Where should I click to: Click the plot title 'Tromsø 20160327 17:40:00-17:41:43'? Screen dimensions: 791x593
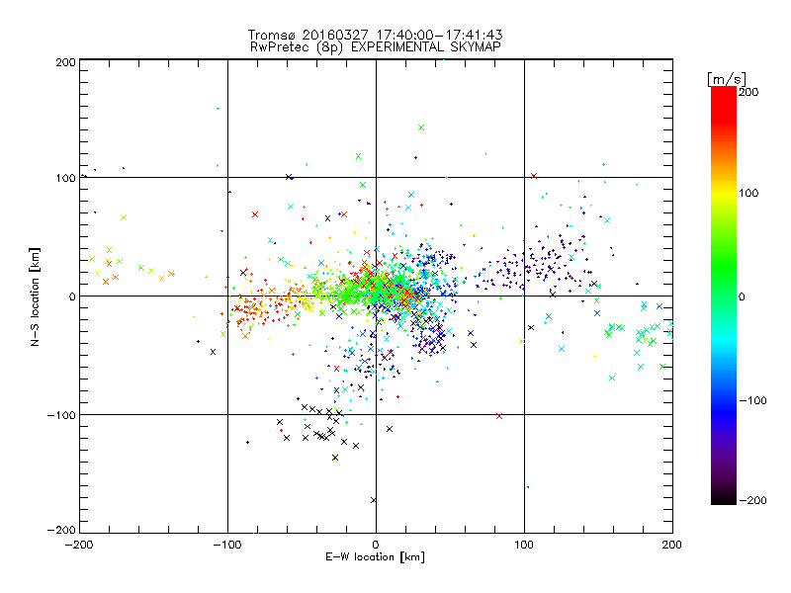coord(376,35)
